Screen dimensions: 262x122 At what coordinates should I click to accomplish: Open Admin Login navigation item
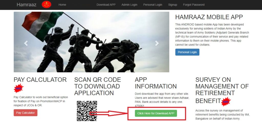pos(129,5)
